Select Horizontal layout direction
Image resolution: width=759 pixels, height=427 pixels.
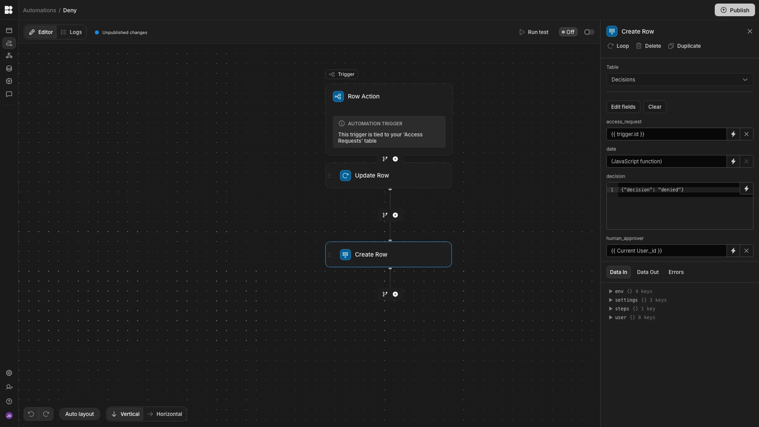tap(165, 414)
